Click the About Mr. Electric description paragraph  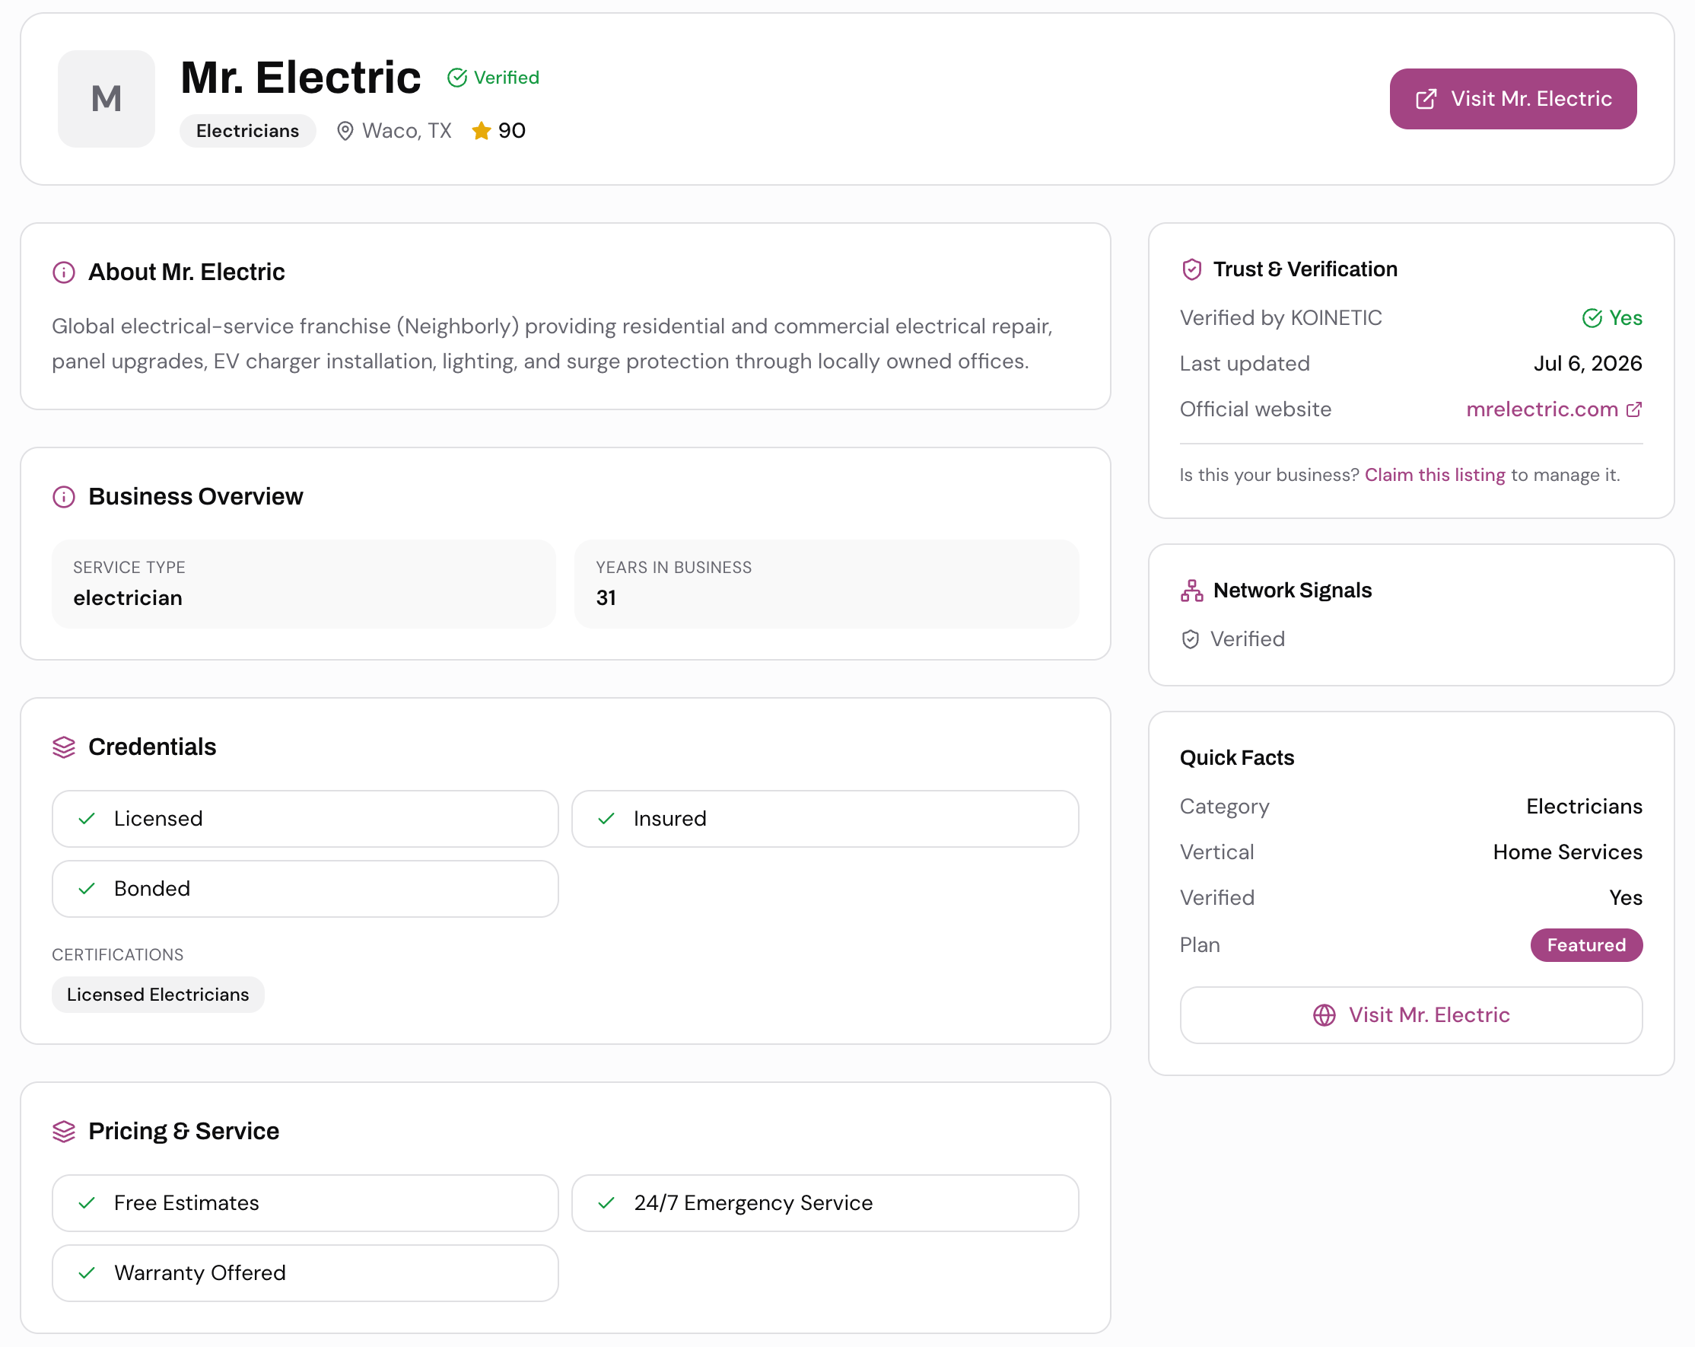coord(552,344)
